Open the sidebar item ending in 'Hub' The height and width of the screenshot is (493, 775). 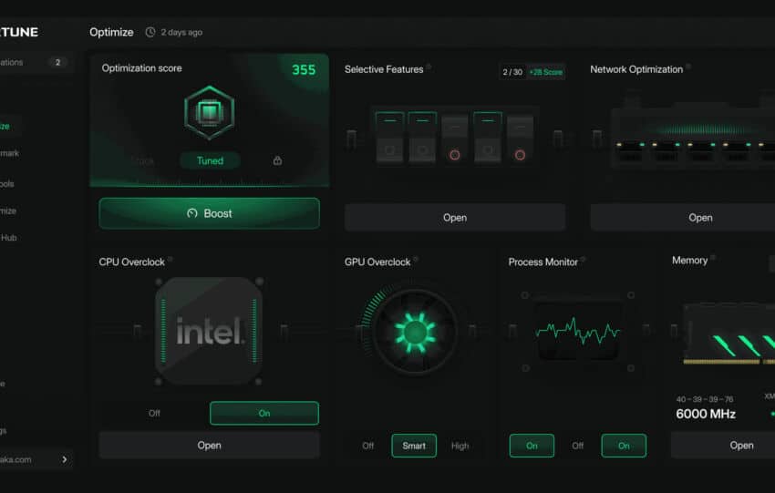[8, 238]
